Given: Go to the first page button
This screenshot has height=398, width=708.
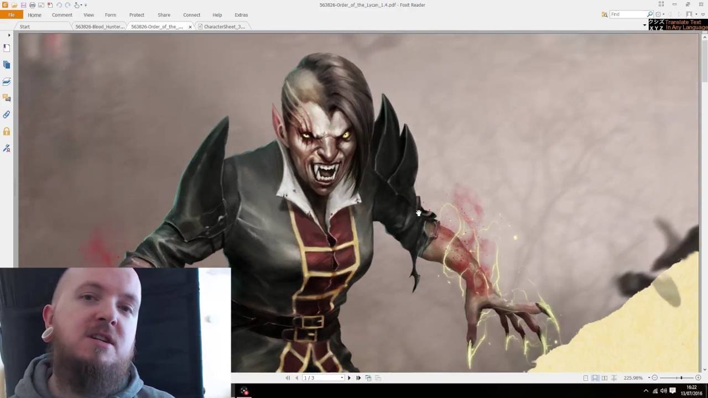Looking at the screenshot, I should (288, 378).
